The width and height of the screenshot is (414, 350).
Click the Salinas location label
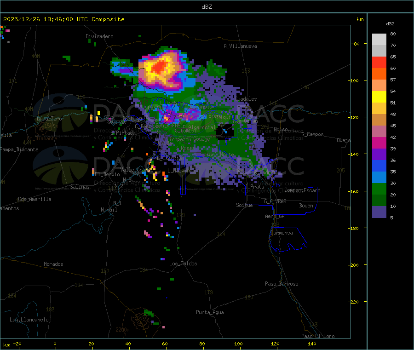[80, 187]
